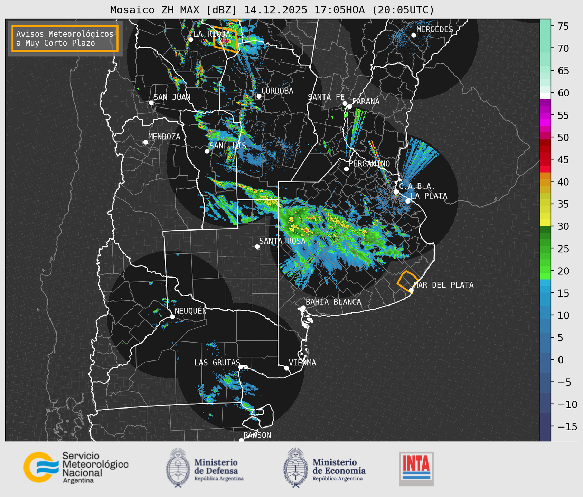
Task: Click the INTA logo
Action: 416,469
